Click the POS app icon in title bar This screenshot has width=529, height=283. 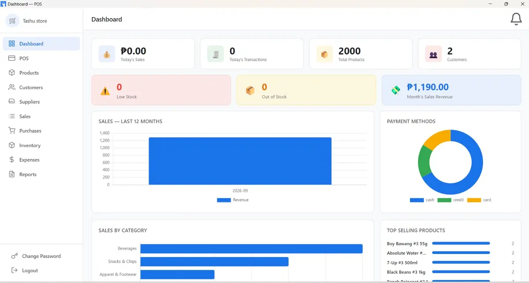(x=4, y=4)
